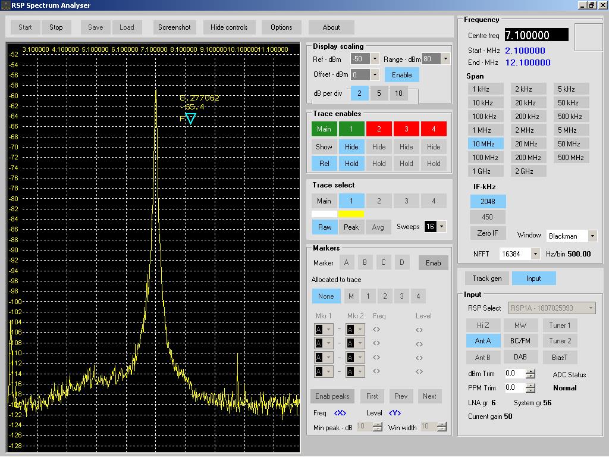The width and height of the screenshot is (609, 457).
Task: Click Show for the Main trace
Action: 324,147
